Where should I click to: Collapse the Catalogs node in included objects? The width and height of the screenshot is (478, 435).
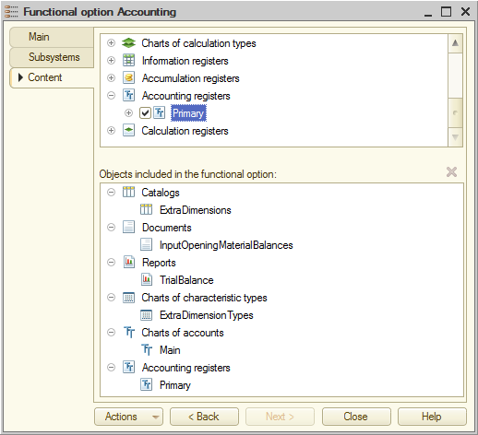[x=111, y=193]
